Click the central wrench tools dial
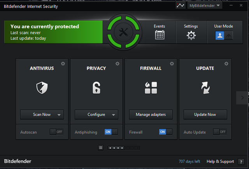249x169 pixels. 123,32
